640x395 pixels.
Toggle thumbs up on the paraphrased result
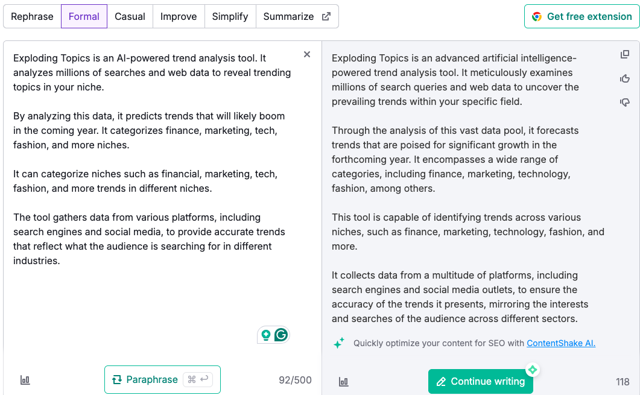624,78
